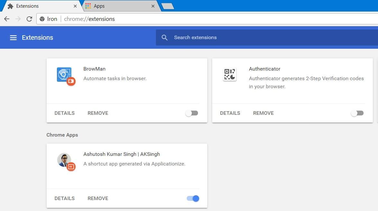Click 'Automate tasks in browser.' description
Image resolution: width=378 pixels, height=211 pixels.
point(115,79)
